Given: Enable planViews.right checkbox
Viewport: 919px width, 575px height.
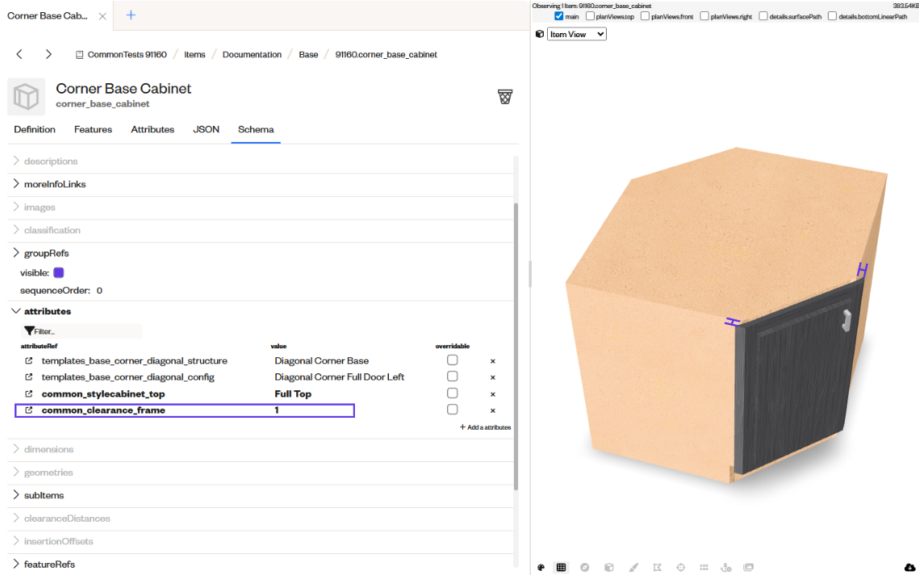Looking at the screenshot, I should click(704, 16).
